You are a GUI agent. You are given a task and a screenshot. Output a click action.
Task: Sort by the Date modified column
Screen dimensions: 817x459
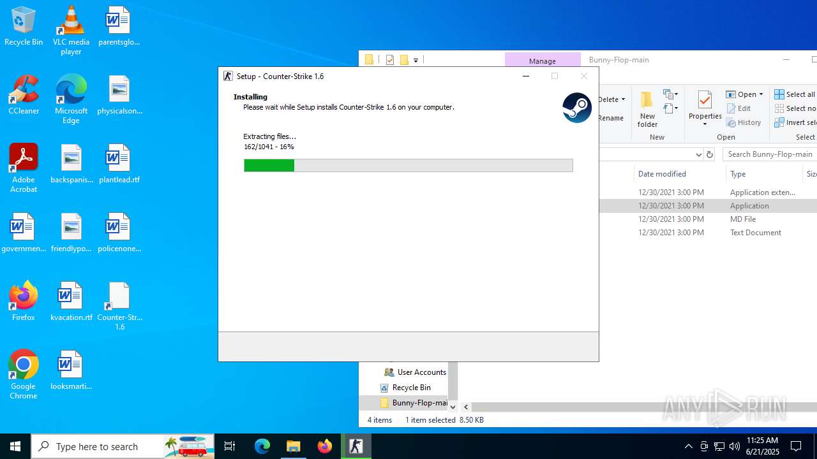[662, 173]
